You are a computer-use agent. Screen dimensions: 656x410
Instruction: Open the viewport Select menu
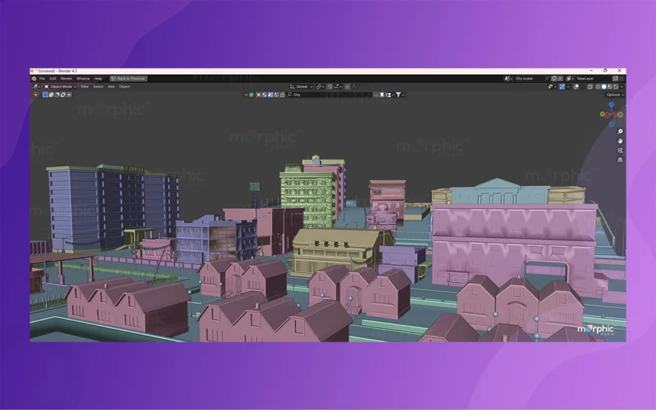coord(98,86)
